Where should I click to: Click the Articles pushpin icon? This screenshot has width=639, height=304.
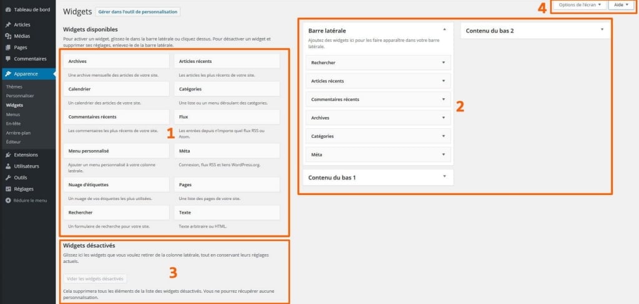[x=7, y=25]
